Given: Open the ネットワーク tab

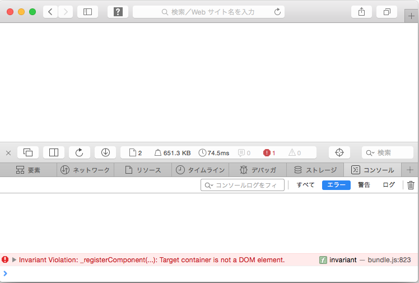Looking at the screenshot, I should click(x=86, y=170).
